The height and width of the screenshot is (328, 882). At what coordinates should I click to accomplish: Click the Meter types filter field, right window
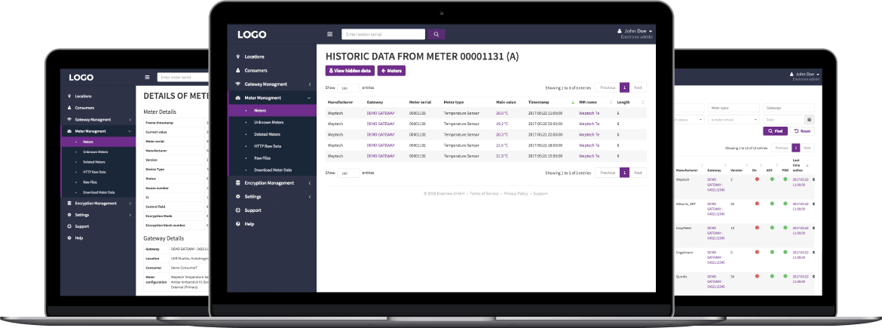pyautogui.click(x=733, y=108)
